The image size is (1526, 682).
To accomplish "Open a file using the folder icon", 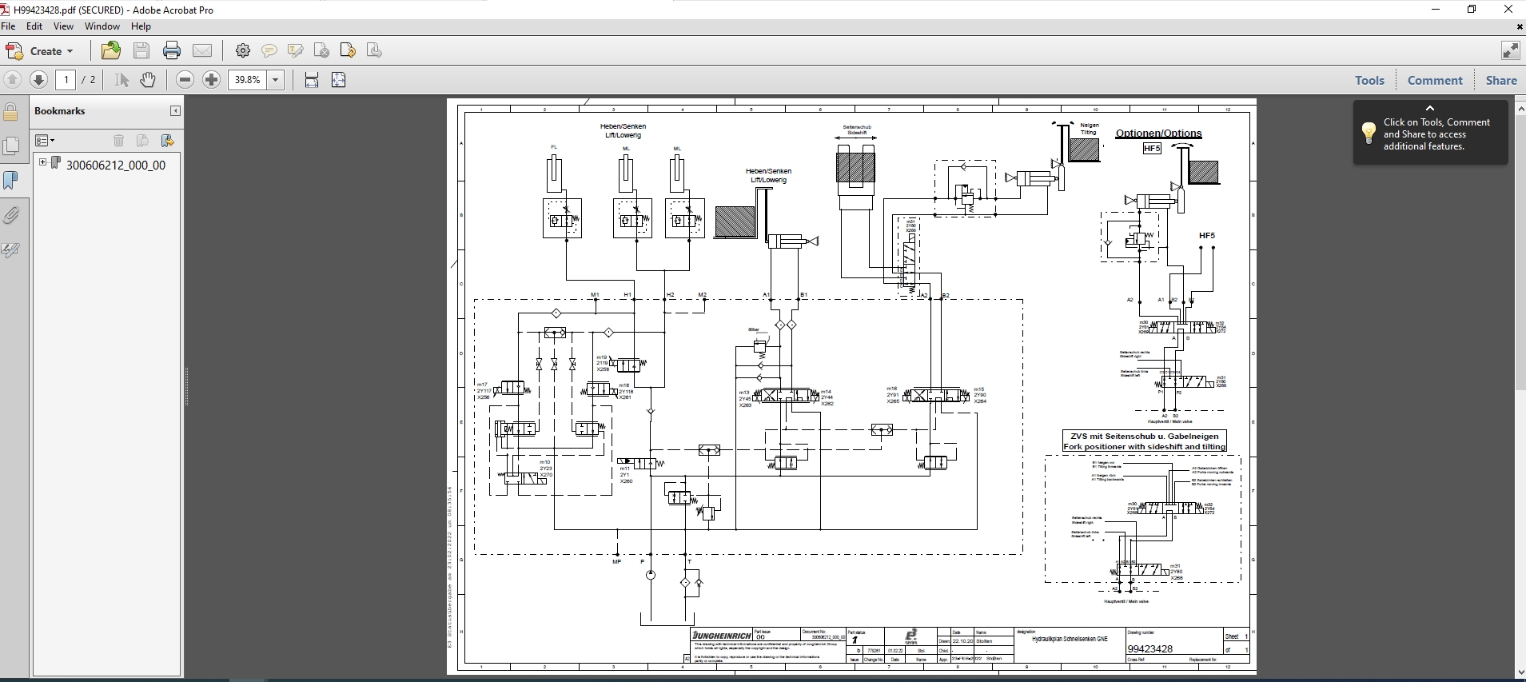I will [111, 50].
